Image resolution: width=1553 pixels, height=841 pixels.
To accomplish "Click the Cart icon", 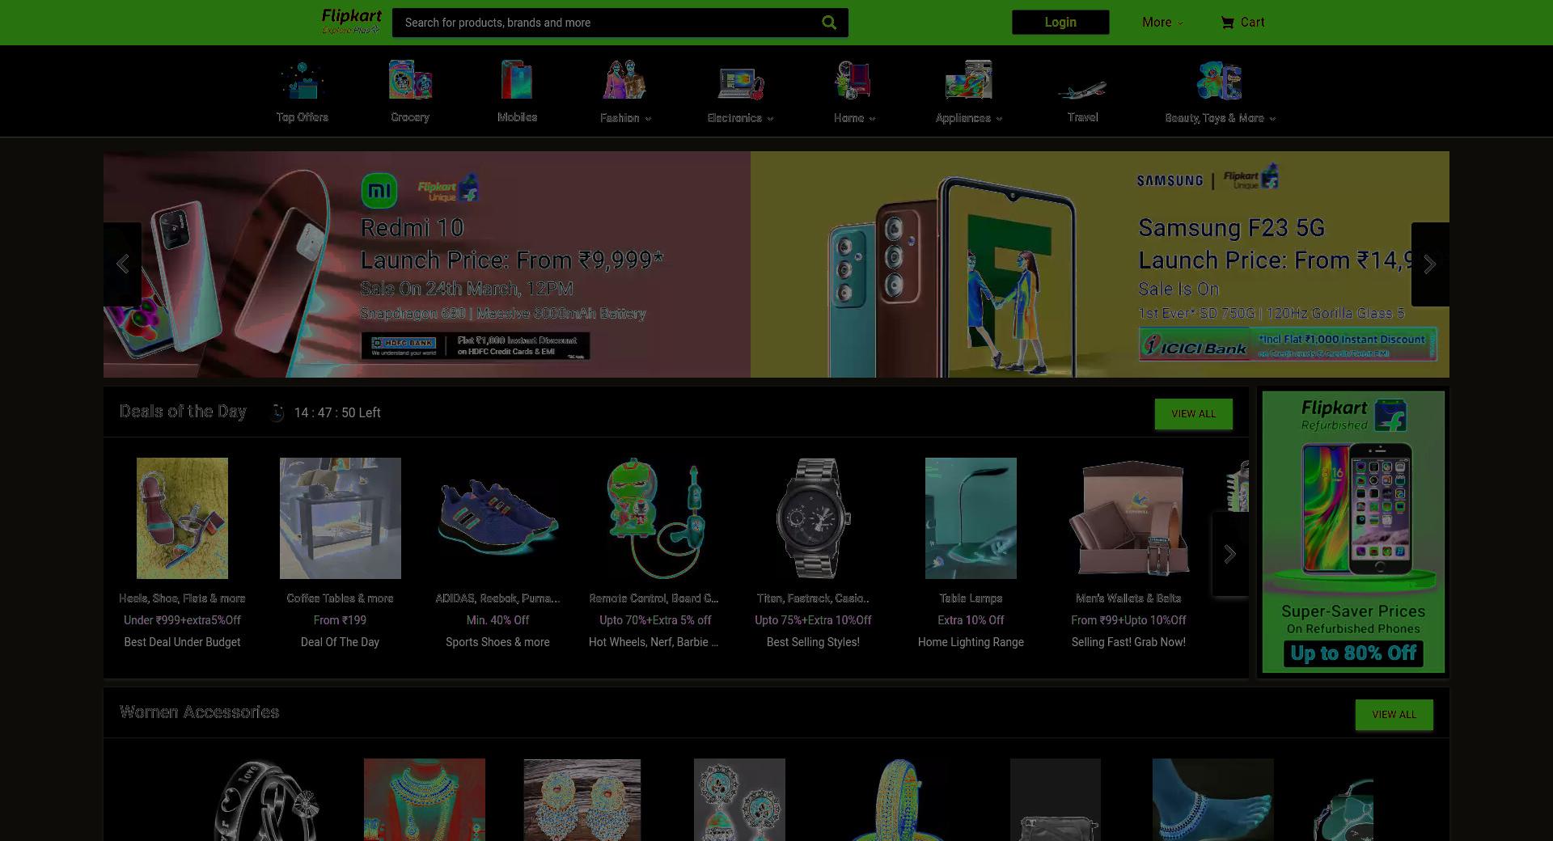I will (x=1227, y=23).
